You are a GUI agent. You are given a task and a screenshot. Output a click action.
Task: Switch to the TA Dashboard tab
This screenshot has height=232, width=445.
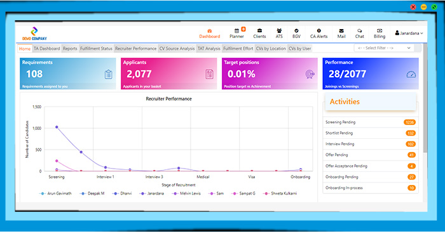[47, 48]
